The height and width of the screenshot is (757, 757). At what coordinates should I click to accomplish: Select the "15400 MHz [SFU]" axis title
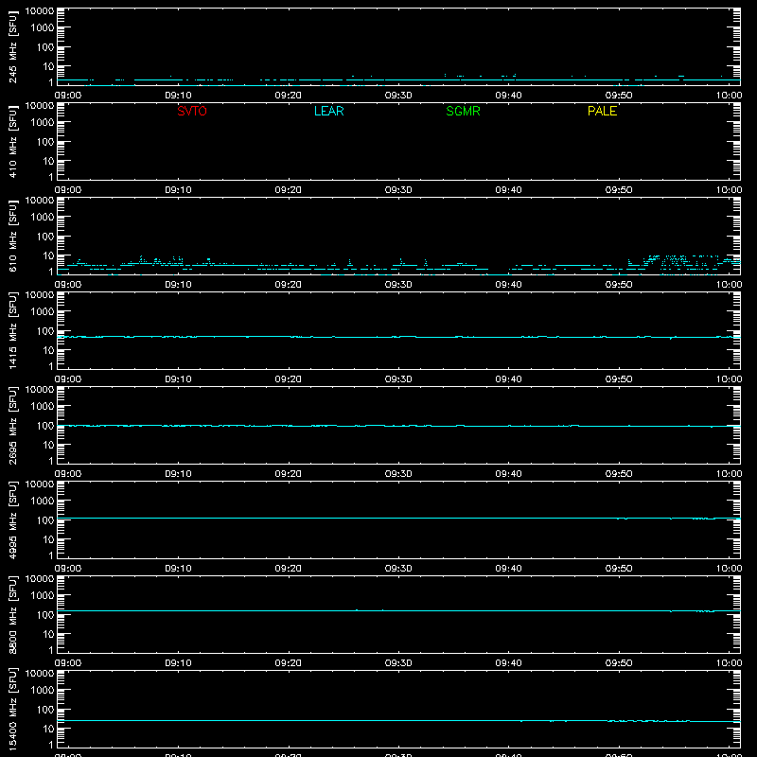point(13,709)
